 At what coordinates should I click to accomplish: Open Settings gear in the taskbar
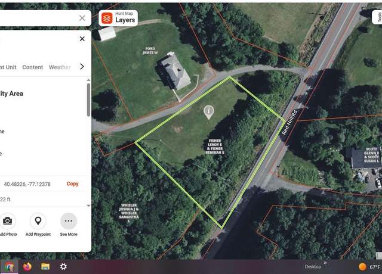click(x=63, y=266)
